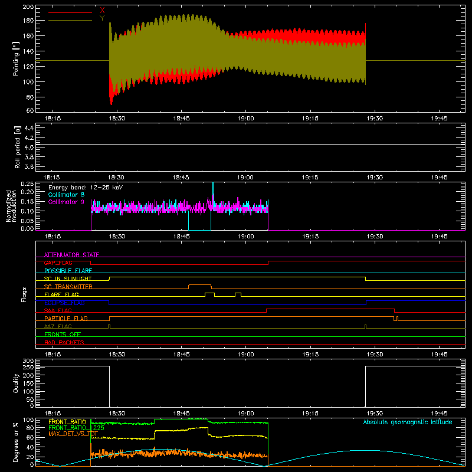This screenshot has height=472, width=472.
Task: Select the cyan Collimator 8 legend
Action: coord(66,195)
